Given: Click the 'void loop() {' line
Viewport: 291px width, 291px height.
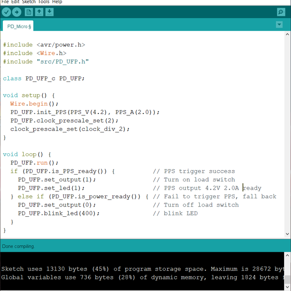Looking at the screenshot, I should click(x=27, y=154).
